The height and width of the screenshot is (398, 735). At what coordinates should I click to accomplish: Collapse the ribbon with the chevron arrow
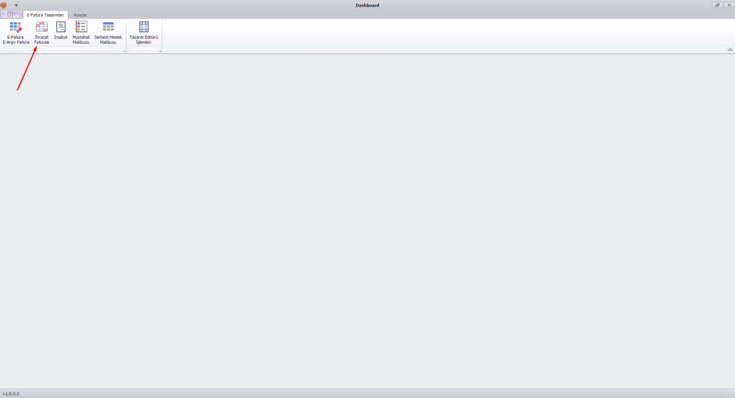click(x=729, y=49)
